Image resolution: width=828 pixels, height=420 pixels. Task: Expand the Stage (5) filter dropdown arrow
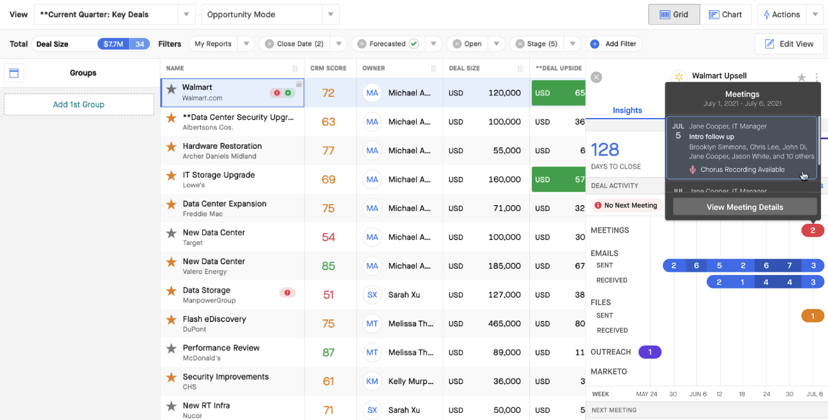[x=572, y=44]
